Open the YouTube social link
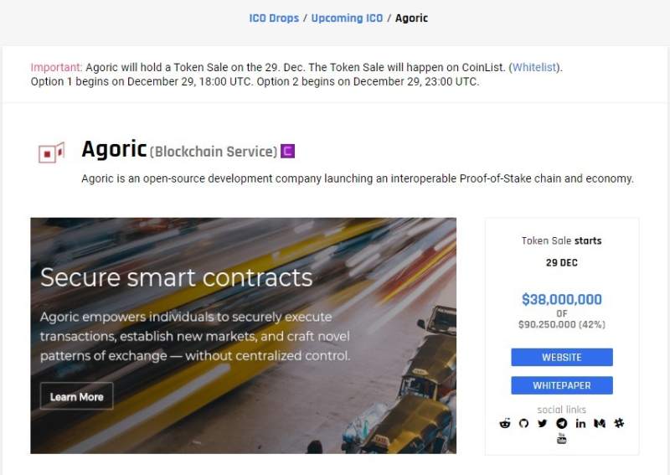The image size is (670, 475). 562,439
